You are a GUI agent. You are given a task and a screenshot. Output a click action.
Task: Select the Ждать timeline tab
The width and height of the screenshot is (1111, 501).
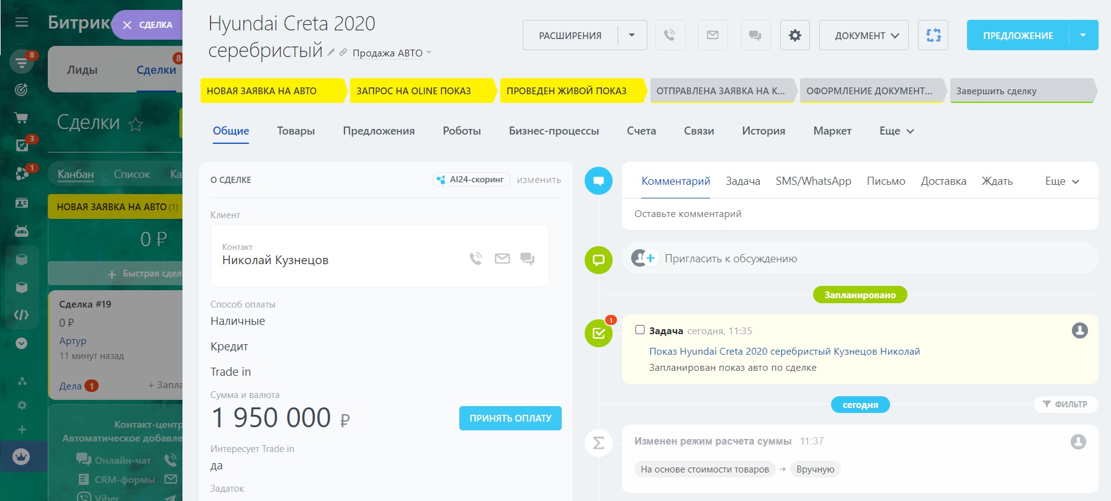tap(997, 181)
